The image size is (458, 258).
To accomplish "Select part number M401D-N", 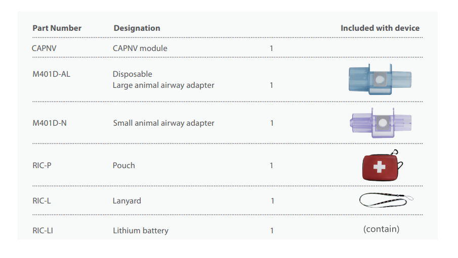I will 49,123.
